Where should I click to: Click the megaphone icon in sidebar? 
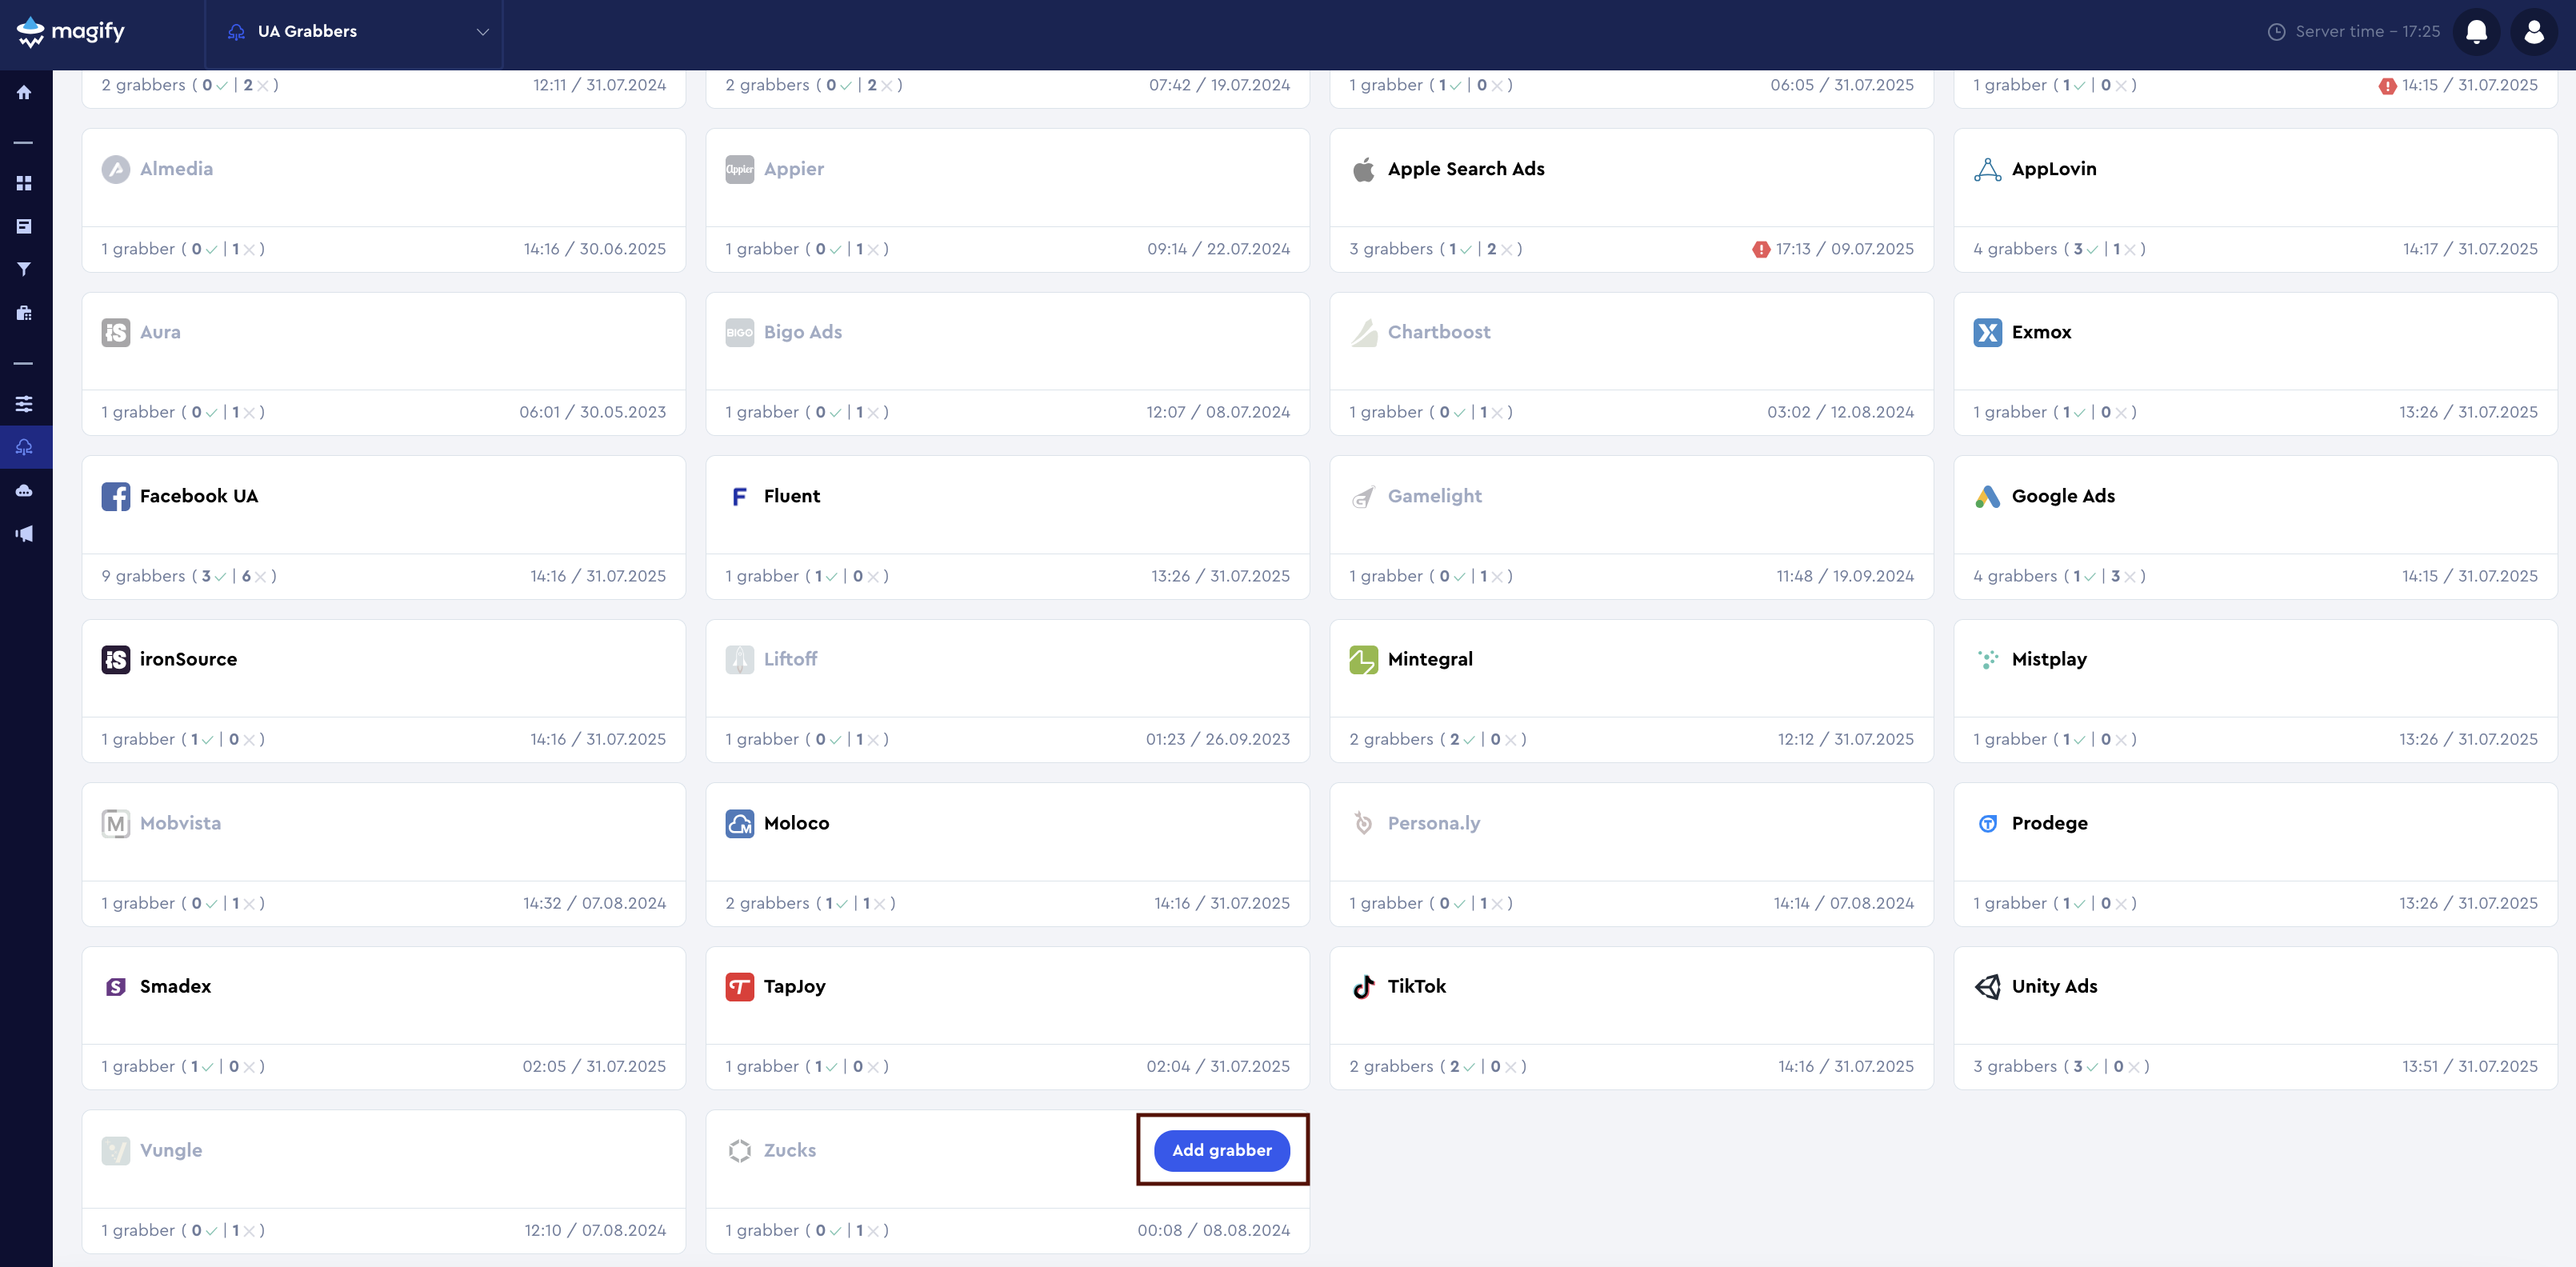[x=24, y=534]
